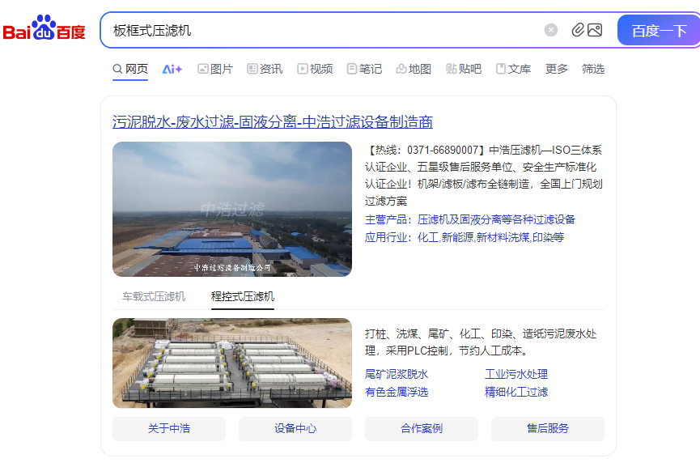Click the paperclip attachment icon

point(578,30)
